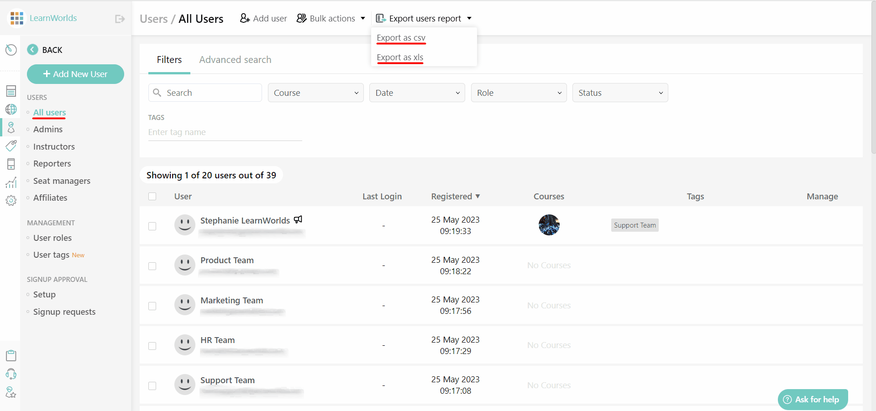Click the clipboard icon near sidebar bottom
This screenshot has height=411, width=876.
pyautogui.click(x=11, y=355)
